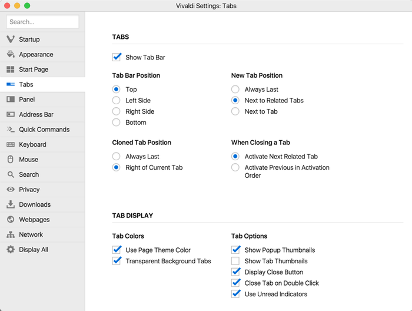Viewport: 412px width, 311px height.
Task: Click the Downloads arrow icon
Action: pyautogui.click(x=11, y=204)
